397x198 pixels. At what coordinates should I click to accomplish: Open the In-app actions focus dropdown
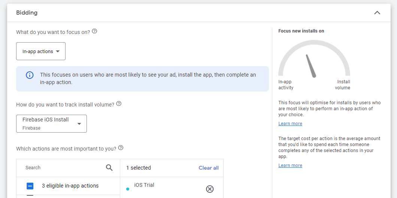[x=41, y=51]
